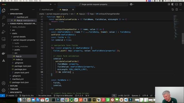Click the remote window status icon
This screenshot has height=103, width=184.
coord(3,96)
